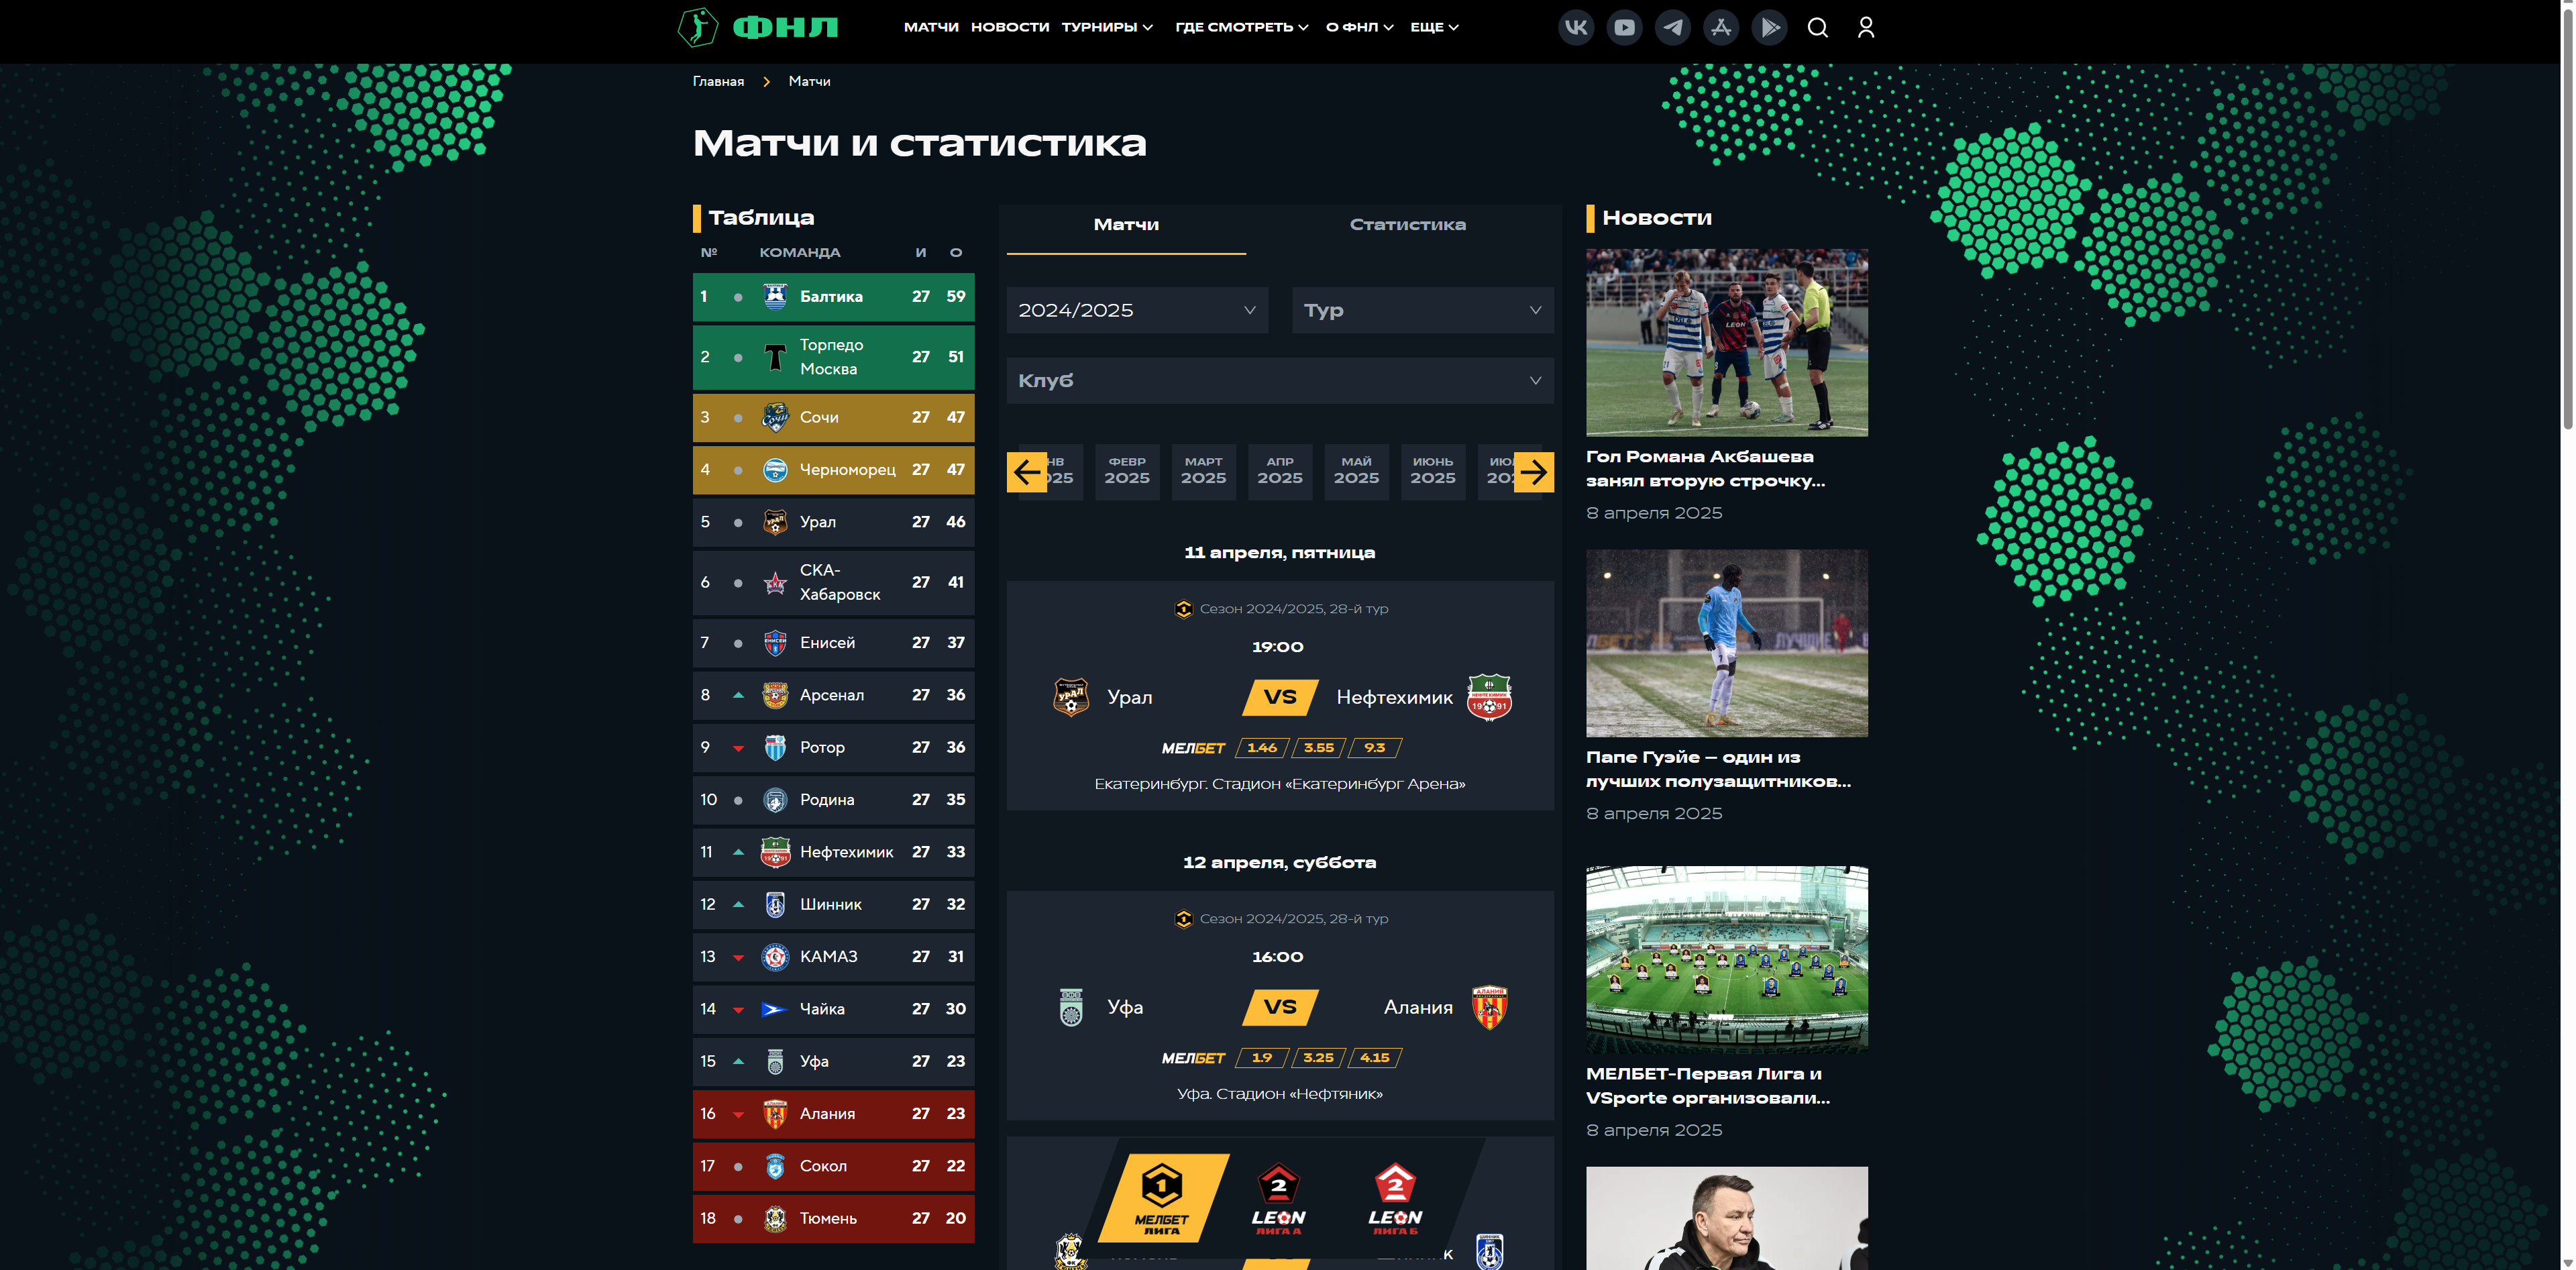Select the Май 2025 month filter

[1356, 471]
